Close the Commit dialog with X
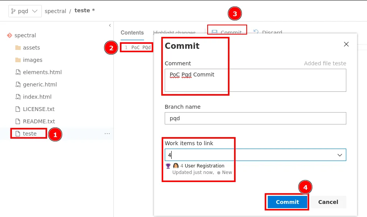This screenshot has height=217, width=367. [346, 44]
